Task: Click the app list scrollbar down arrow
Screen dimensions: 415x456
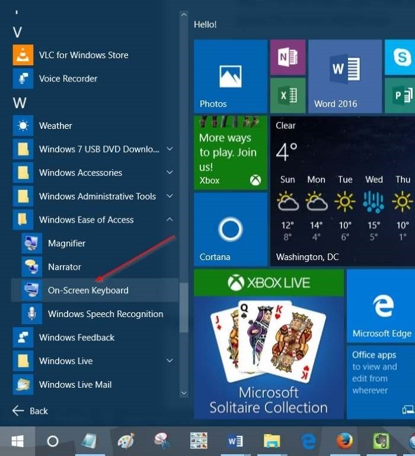Action: click(184, 393)
